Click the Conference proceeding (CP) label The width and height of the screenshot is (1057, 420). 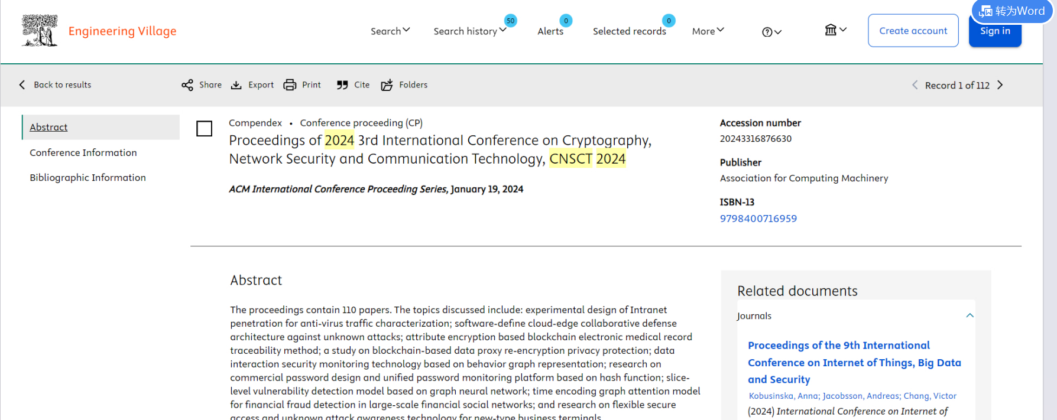pyautogui.click(x=361, y=123)
